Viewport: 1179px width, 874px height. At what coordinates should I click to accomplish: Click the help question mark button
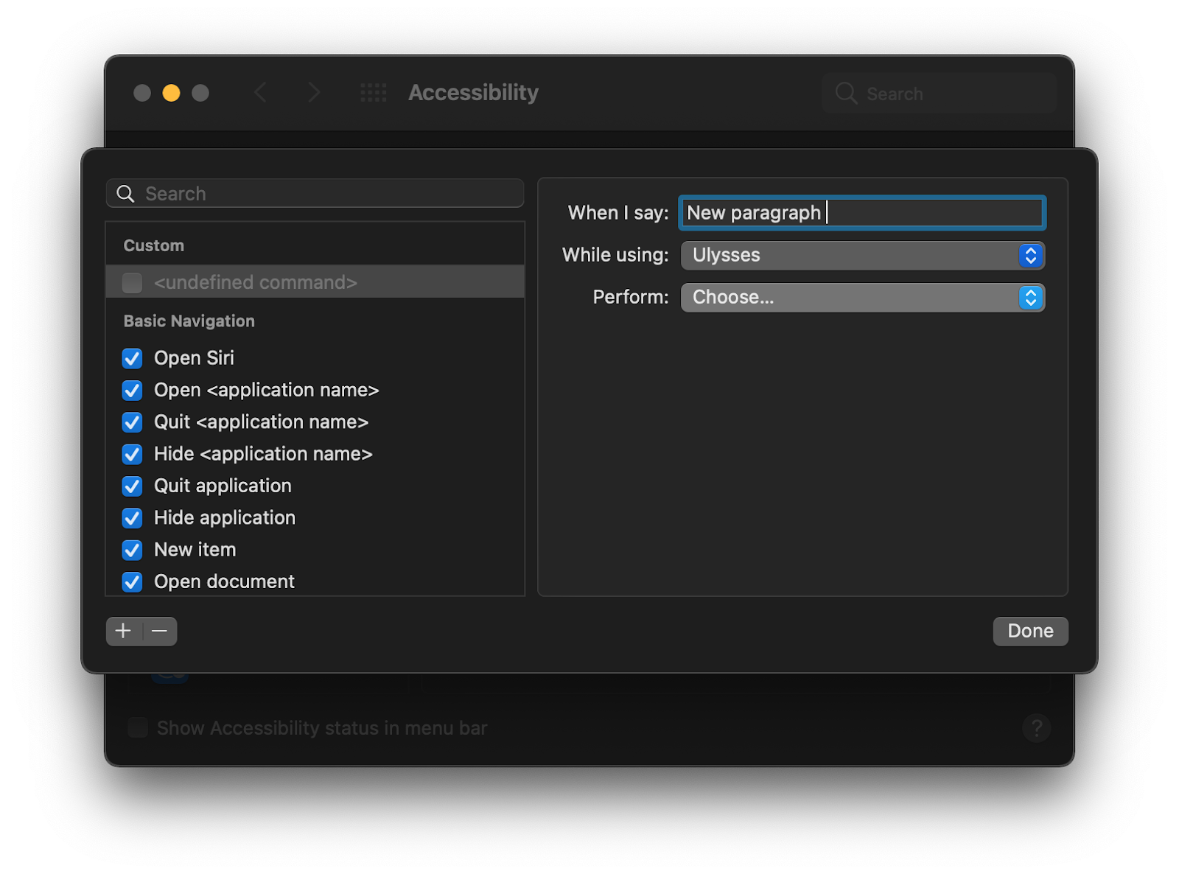pos(1036,728)
